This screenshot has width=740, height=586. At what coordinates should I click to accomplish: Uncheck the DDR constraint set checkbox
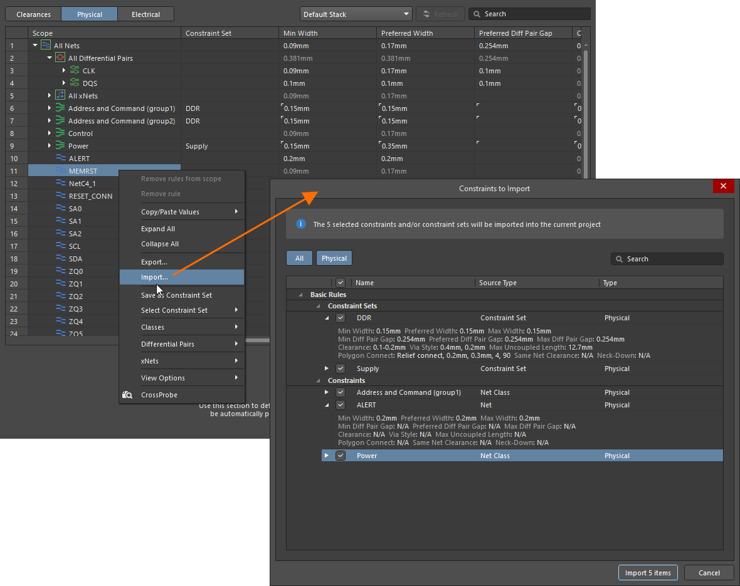[x=341, y=318]
